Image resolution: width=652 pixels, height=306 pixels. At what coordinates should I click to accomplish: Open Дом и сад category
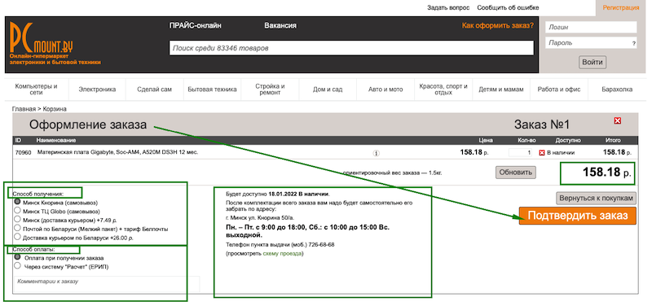pos(328,90)
